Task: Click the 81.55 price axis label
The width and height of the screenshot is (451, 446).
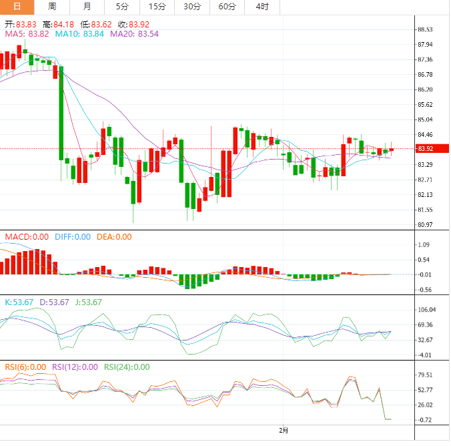Action: (425, 210)
